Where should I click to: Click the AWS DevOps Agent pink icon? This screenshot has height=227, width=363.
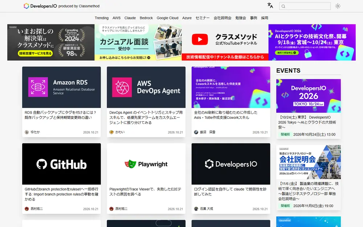122,87
